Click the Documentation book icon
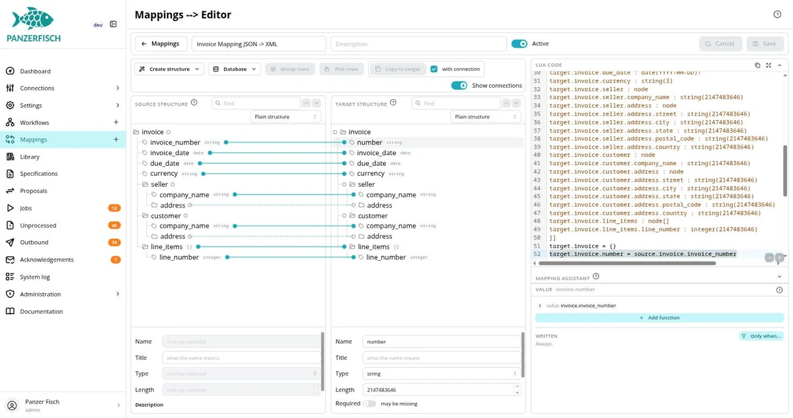 (10, 311)
